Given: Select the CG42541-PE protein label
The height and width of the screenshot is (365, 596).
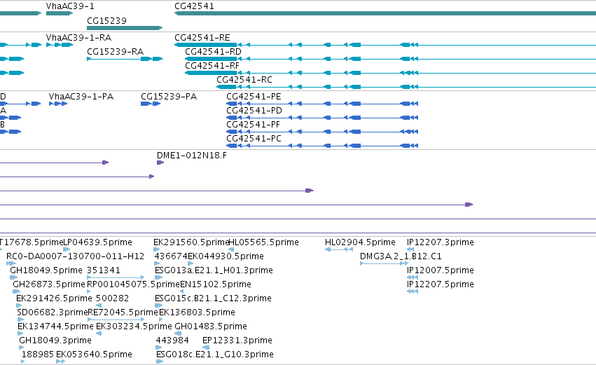Looking at the screenshot, I should 254,97.
